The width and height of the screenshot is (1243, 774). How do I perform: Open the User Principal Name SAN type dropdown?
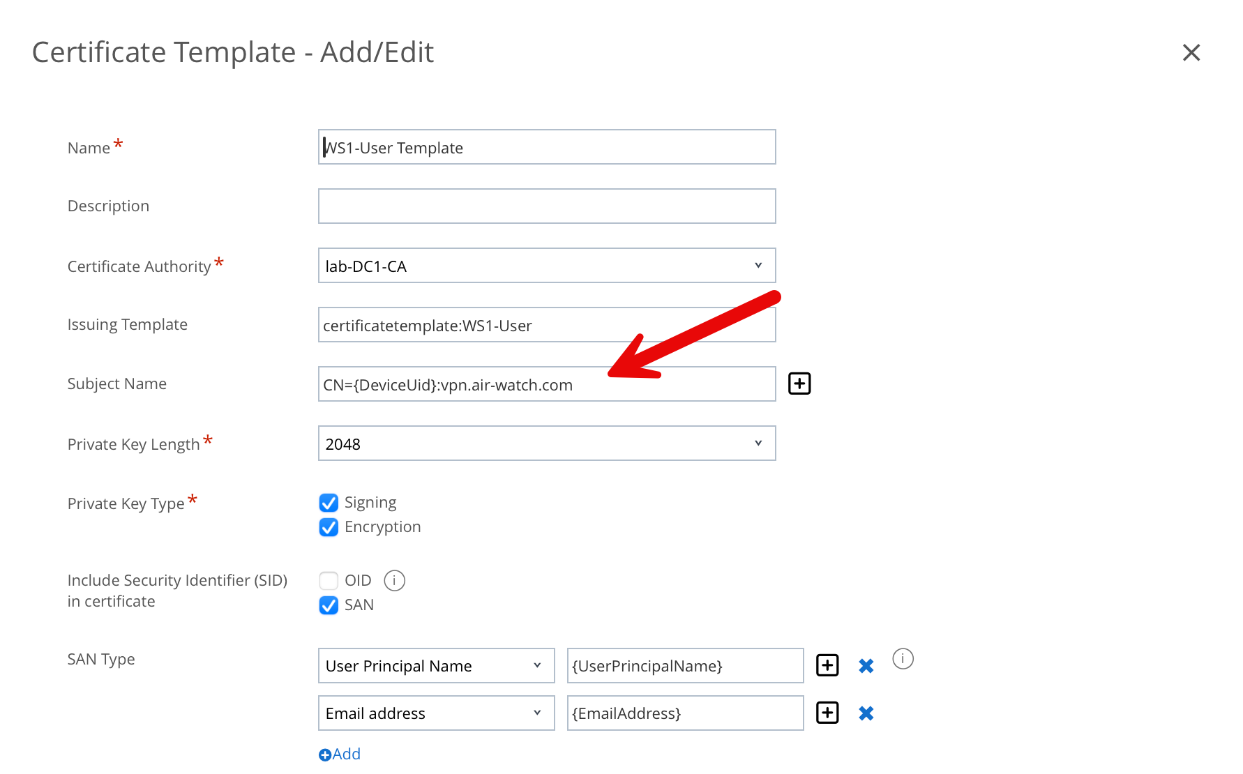436,666
